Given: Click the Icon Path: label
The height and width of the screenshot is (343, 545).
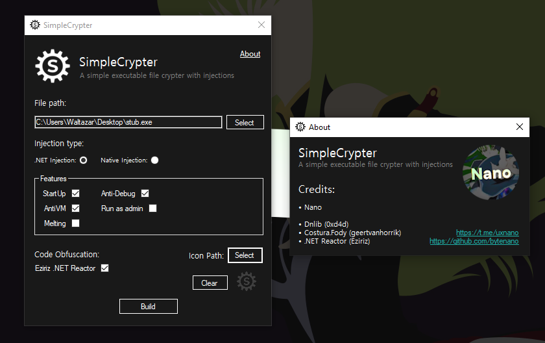Looking at the screenshot, I should tap(206, 256).
